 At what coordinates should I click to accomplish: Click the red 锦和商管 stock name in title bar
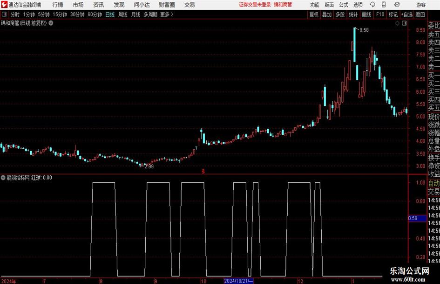click(283, 5)
